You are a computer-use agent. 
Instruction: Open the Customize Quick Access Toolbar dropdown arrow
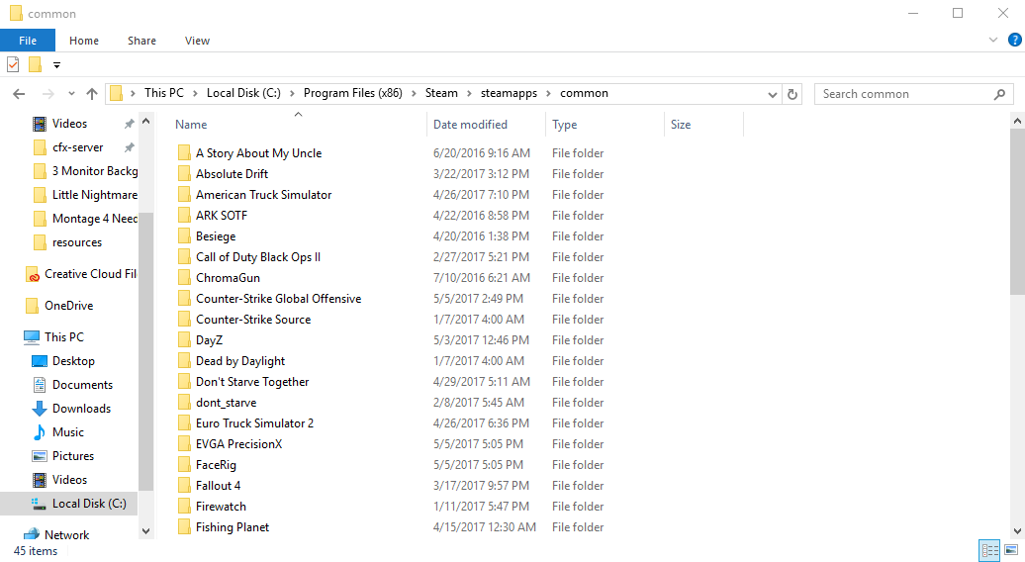[x=56, y=65]
